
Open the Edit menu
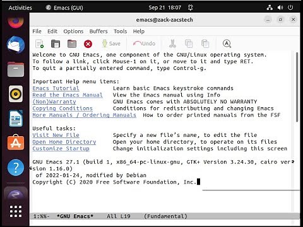52,32
